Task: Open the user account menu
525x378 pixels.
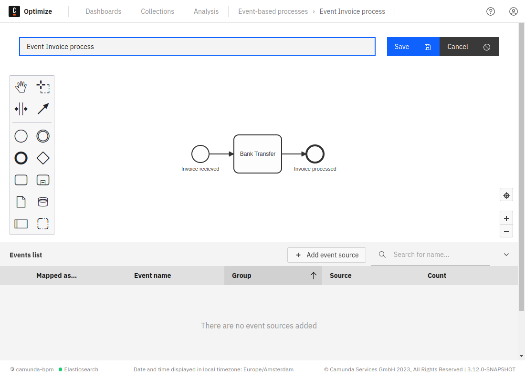Action: point(514,11)
